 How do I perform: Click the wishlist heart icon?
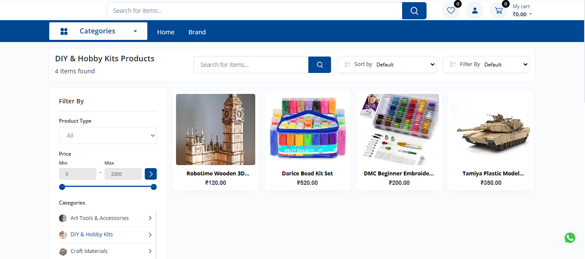pyautogui.click(x=451, y=11)
